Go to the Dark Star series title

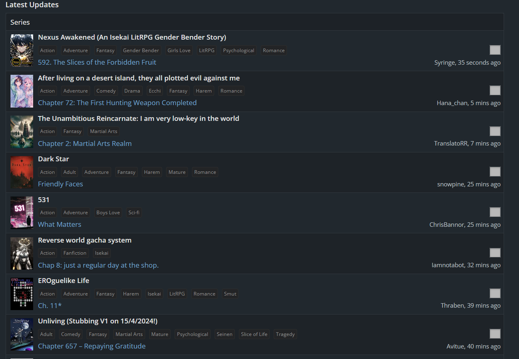53,159
